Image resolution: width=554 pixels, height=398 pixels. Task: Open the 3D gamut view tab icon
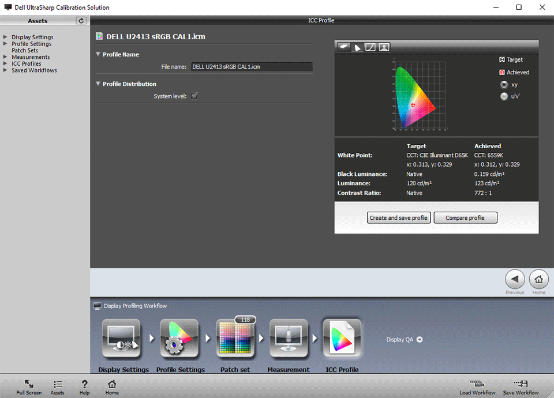pyautogui.click(x=343, y=47)
